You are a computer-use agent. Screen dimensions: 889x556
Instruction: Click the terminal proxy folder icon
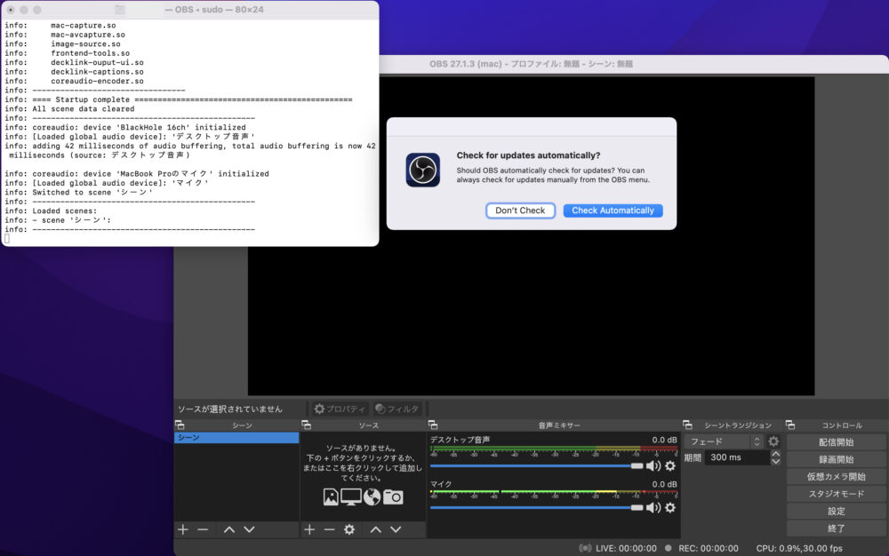120,10
